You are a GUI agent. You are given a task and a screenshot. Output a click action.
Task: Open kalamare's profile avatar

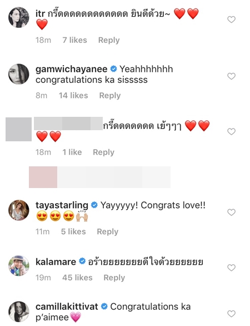coord(19,265)
